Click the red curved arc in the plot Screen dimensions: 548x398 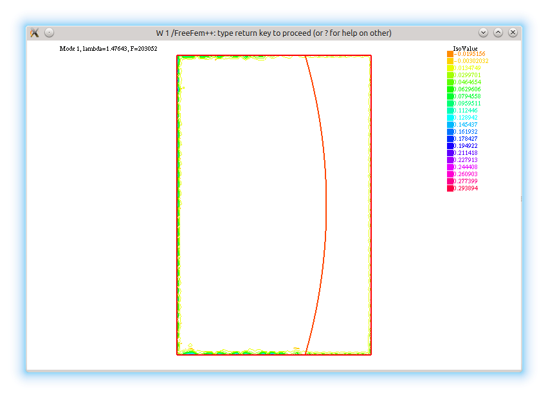click(x=325, y=204)
